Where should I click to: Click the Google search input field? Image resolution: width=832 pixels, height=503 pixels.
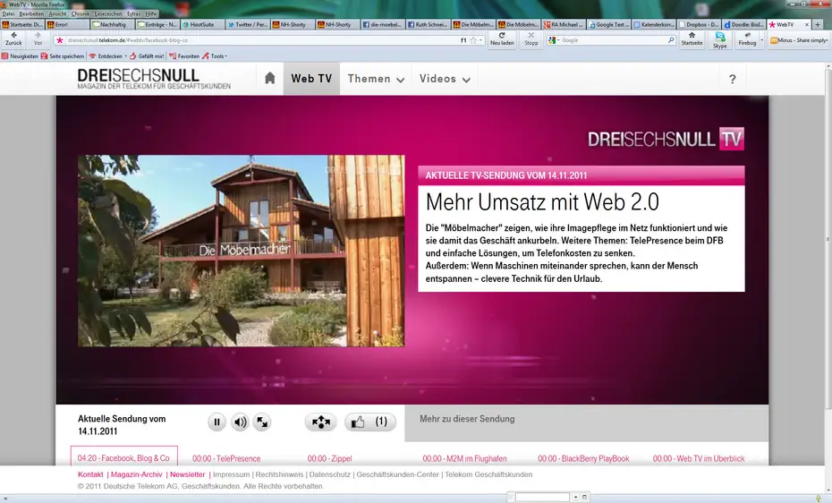click(613, 40)
